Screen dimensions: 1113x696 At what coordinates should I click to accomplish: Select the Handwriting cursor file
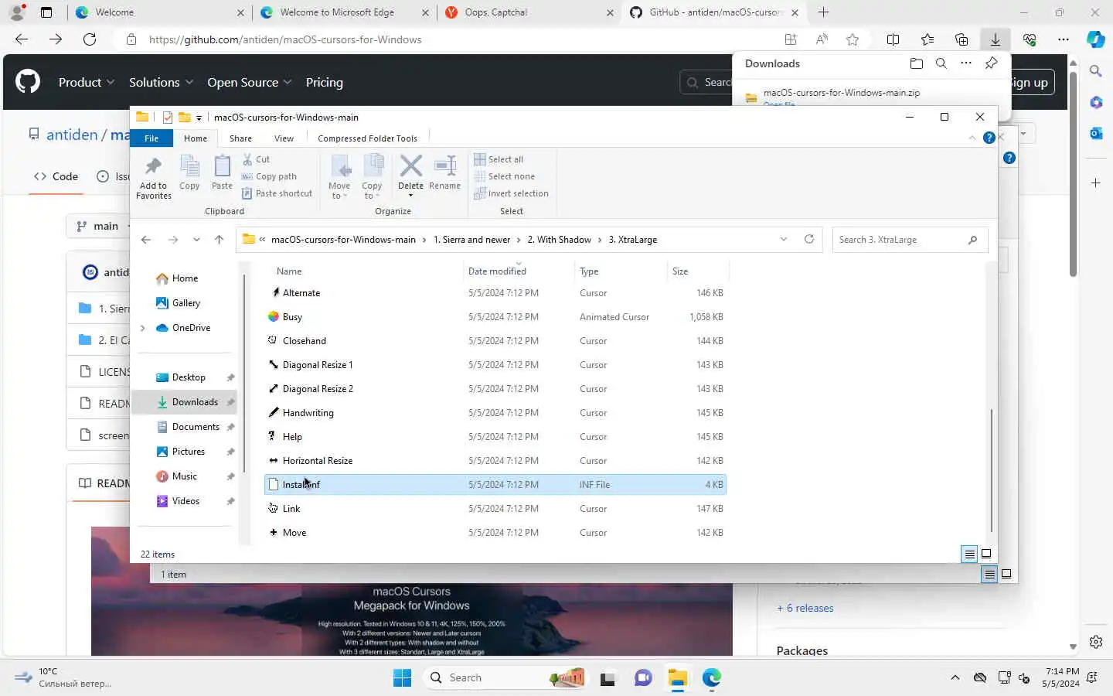[495, 413]
